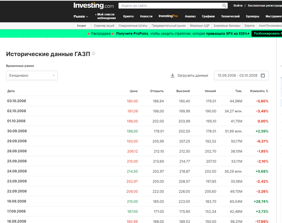Open the Ежедневно timeframe dropdown

click(32, 75)
